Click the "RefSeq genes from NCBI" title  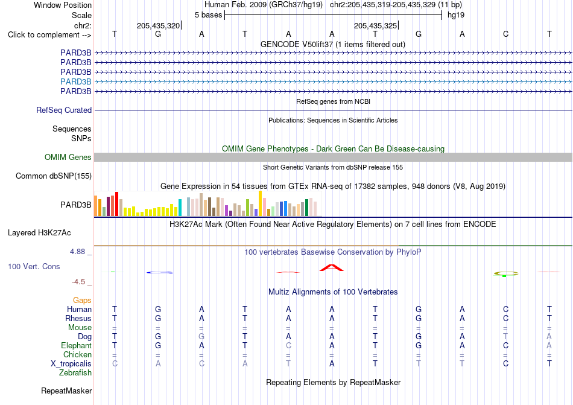(x=333, y=101)
